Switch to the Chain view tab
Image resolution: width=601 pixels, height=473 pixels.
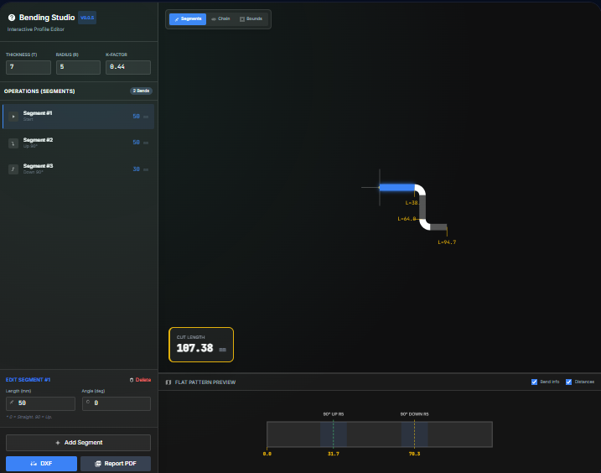point(220,18)
